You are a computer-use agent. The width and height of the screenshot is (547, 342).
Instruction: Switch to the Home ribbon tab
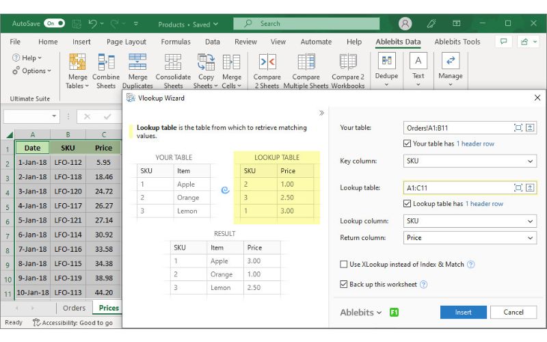pyautogui.click(x=48, y=42)
